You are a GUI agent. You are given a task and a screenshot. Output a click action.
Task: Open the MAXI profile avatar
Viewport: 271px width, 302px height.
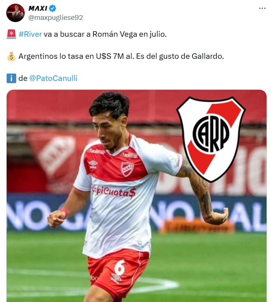pyautogui.click(x=15, y=13)
